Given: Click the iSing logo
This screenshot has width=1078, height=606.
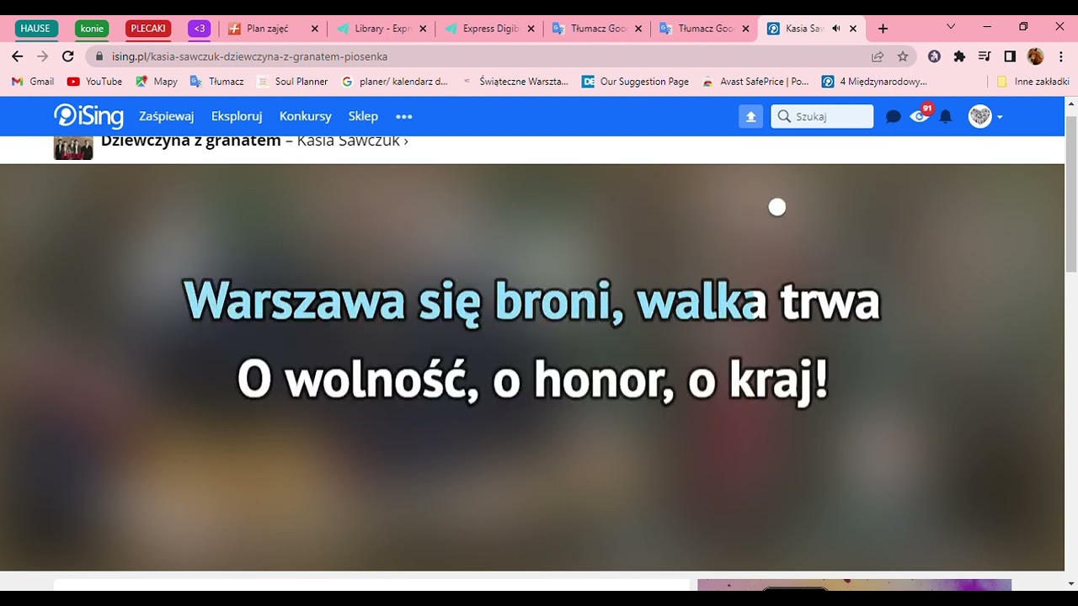Looking at the screenshot, I should tap(88, 116).
